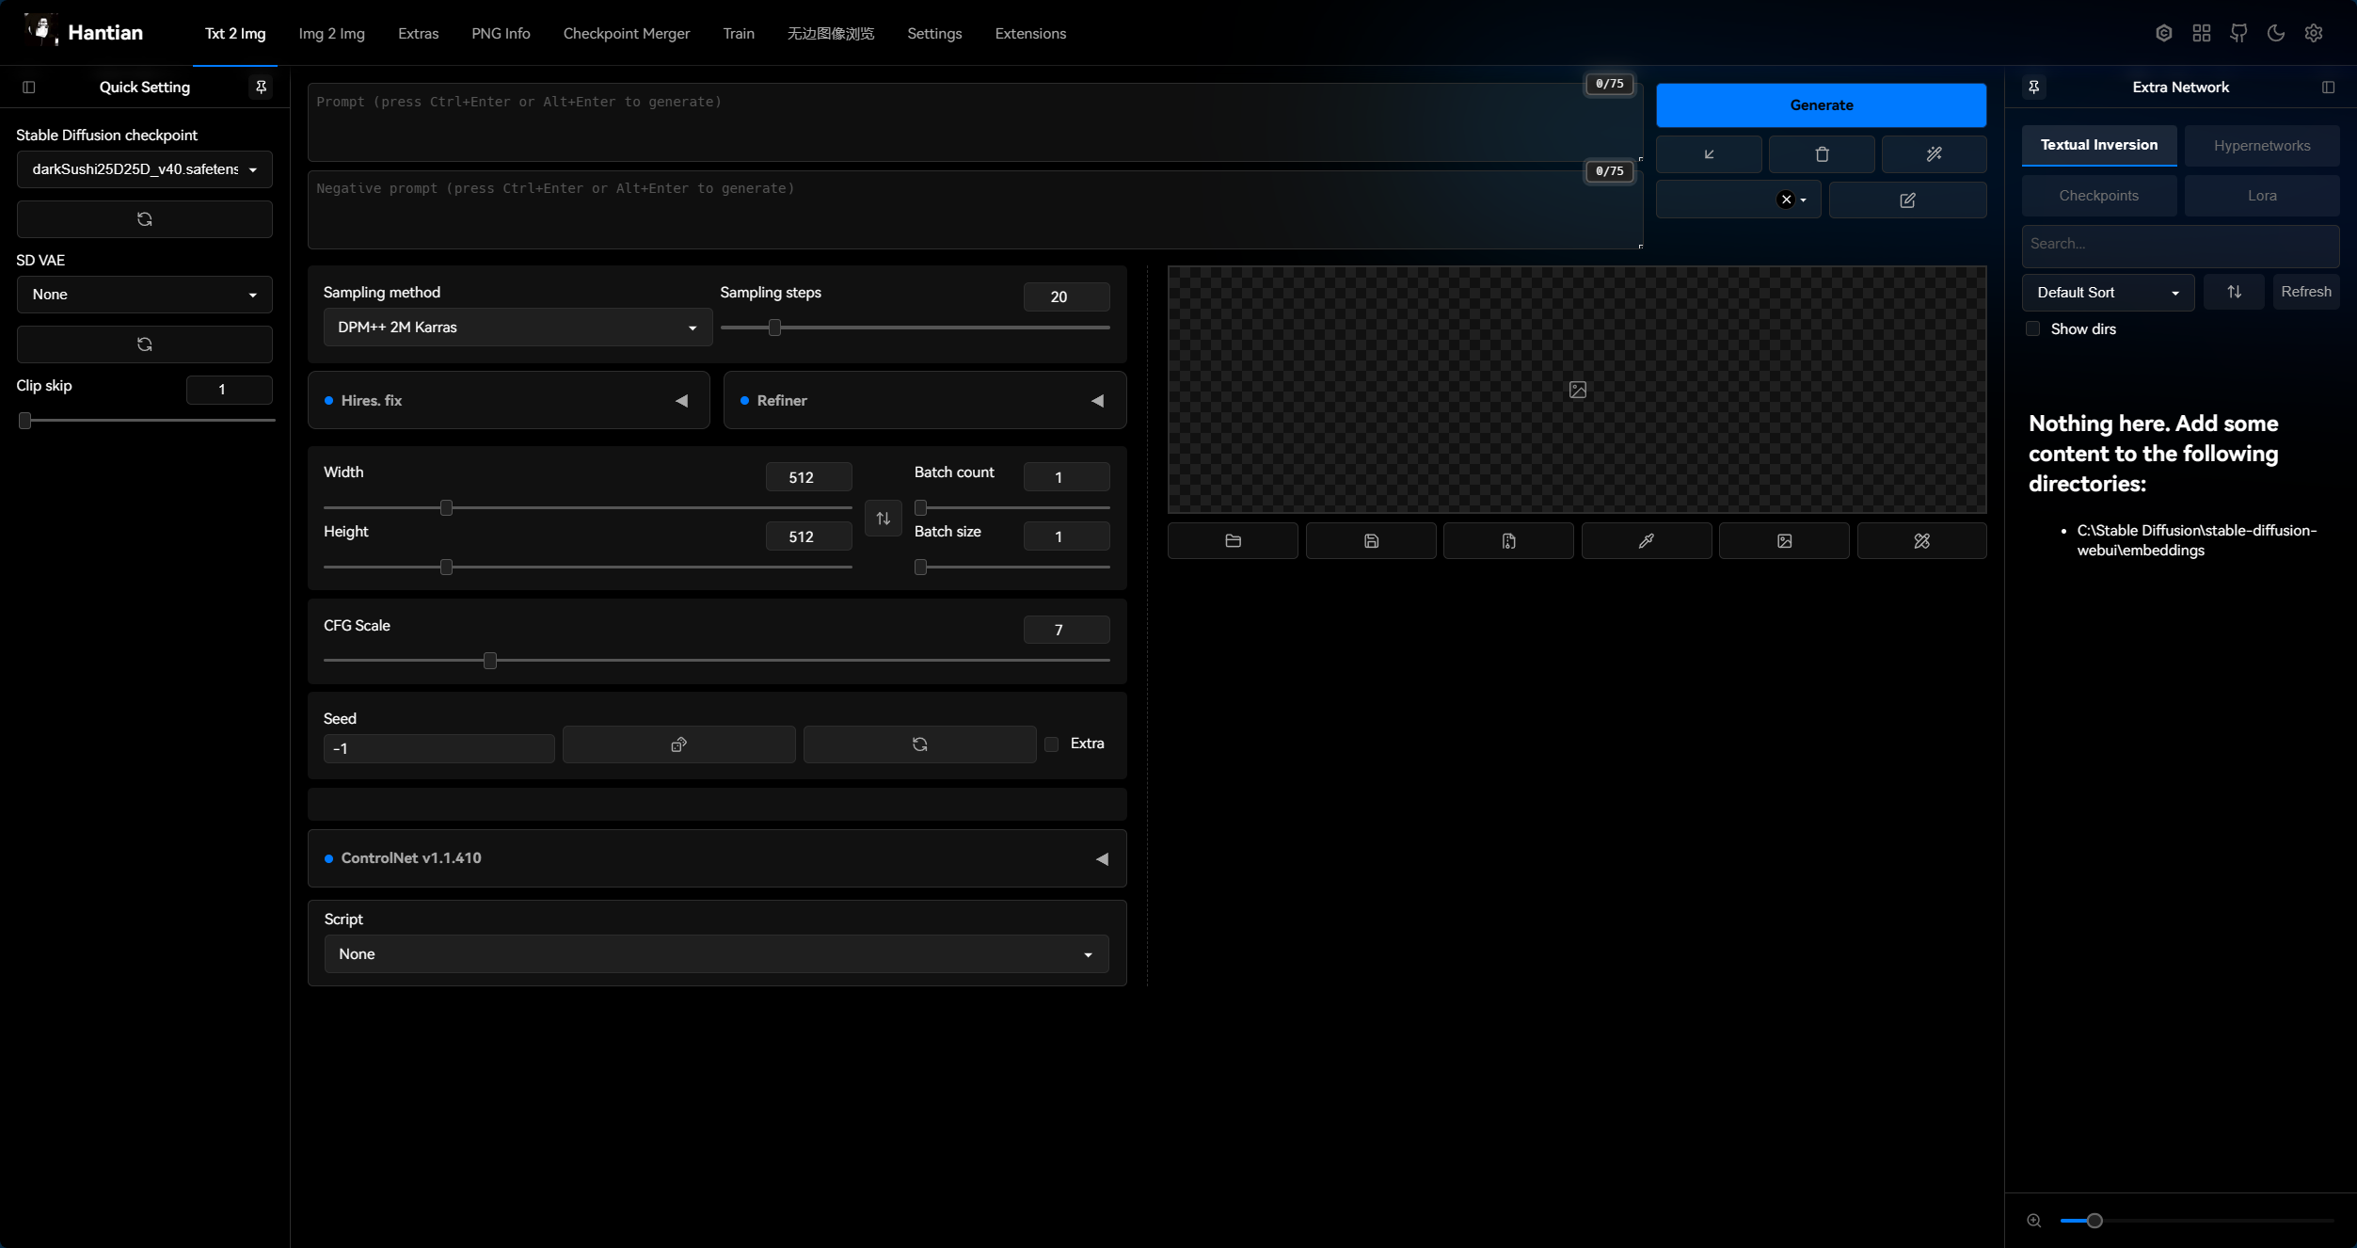Check the Show dirs option
This screenshot has width=2357, height=1248.
2033,328
